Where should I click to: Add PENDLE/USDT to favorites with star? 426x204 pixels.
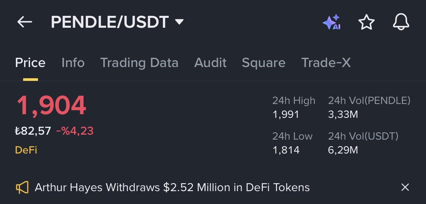[x=366, y=22]
